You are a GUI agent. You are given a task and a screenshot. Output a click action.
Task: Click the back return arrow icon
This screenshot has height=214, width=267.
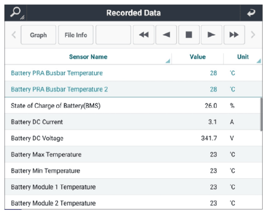252,13
